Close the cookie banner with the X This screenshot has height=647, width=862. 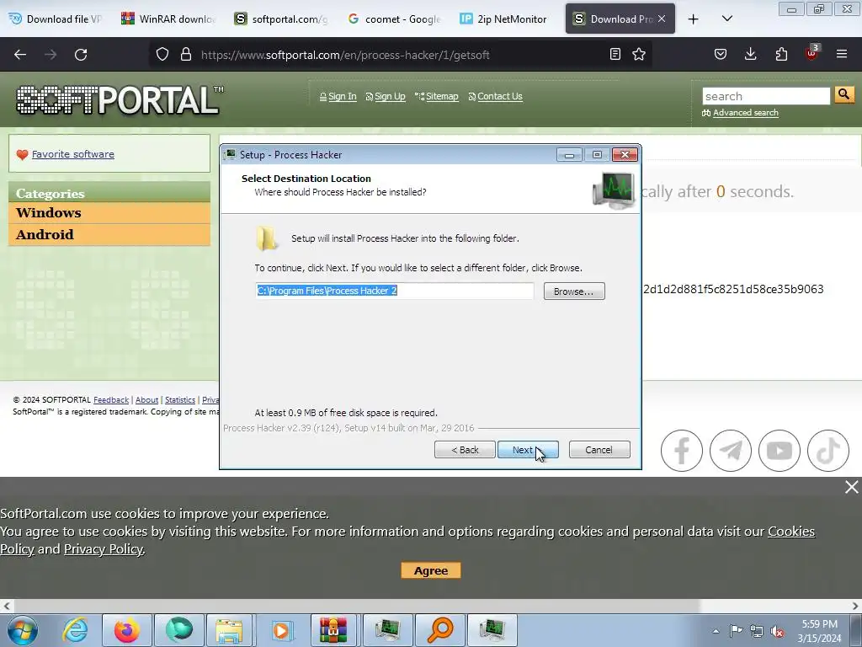[x=852, y=487]
